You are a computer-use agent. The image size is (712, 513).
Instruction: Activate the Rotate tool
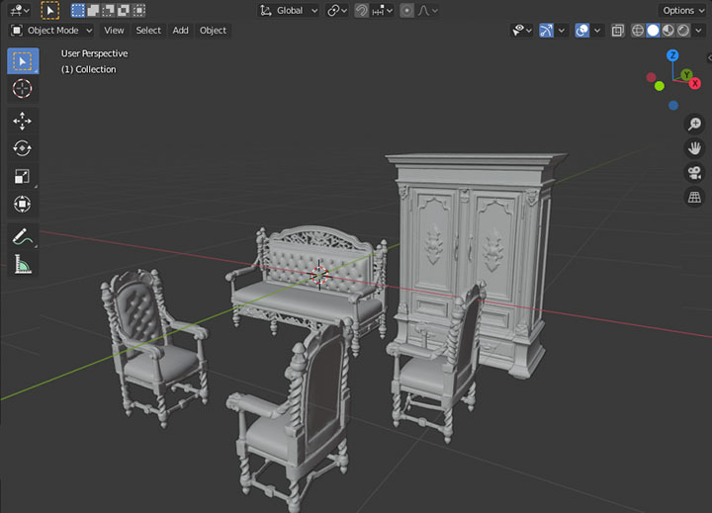[22, 149]
